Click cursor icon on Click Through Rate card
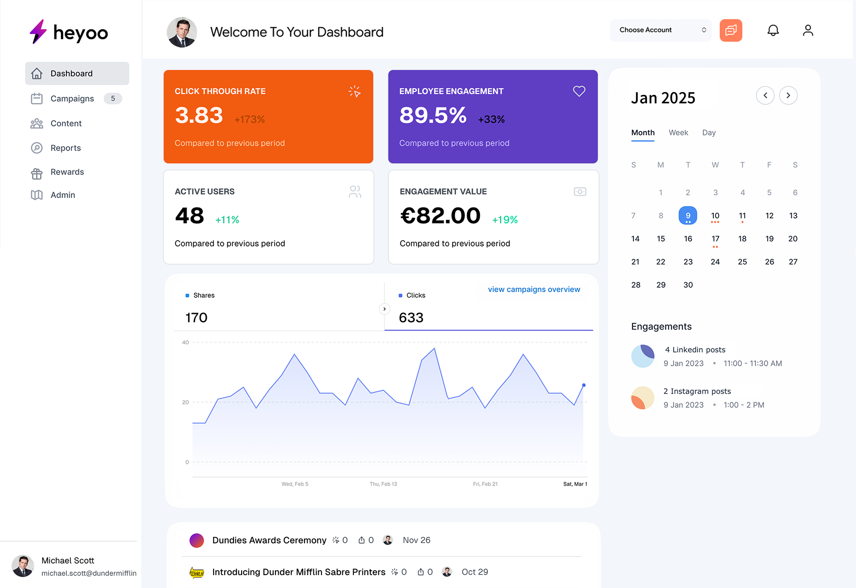 click(354, 91)
